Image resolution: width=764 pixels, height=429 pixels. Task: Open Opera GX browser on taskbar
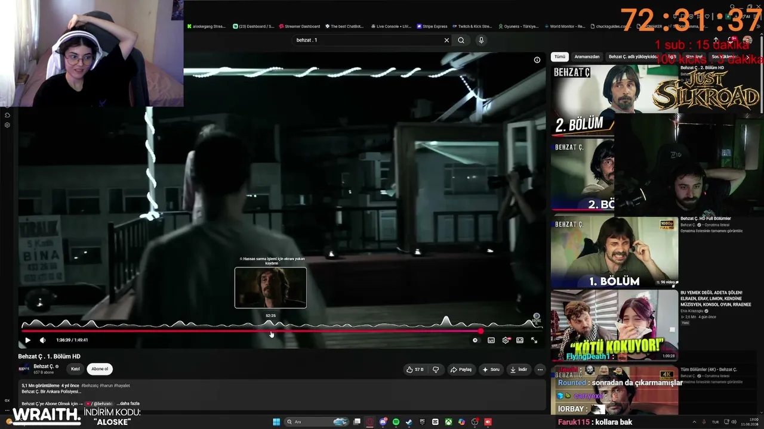coord(370,422)
